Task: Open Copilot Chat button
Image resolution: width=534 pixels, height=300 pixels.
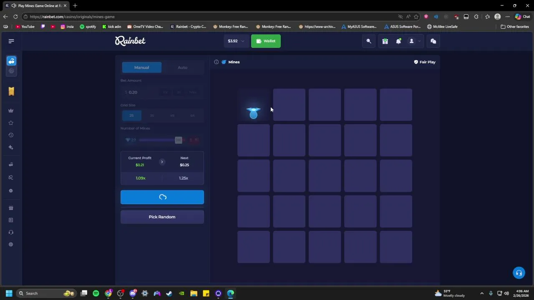Action: [522, 17]
